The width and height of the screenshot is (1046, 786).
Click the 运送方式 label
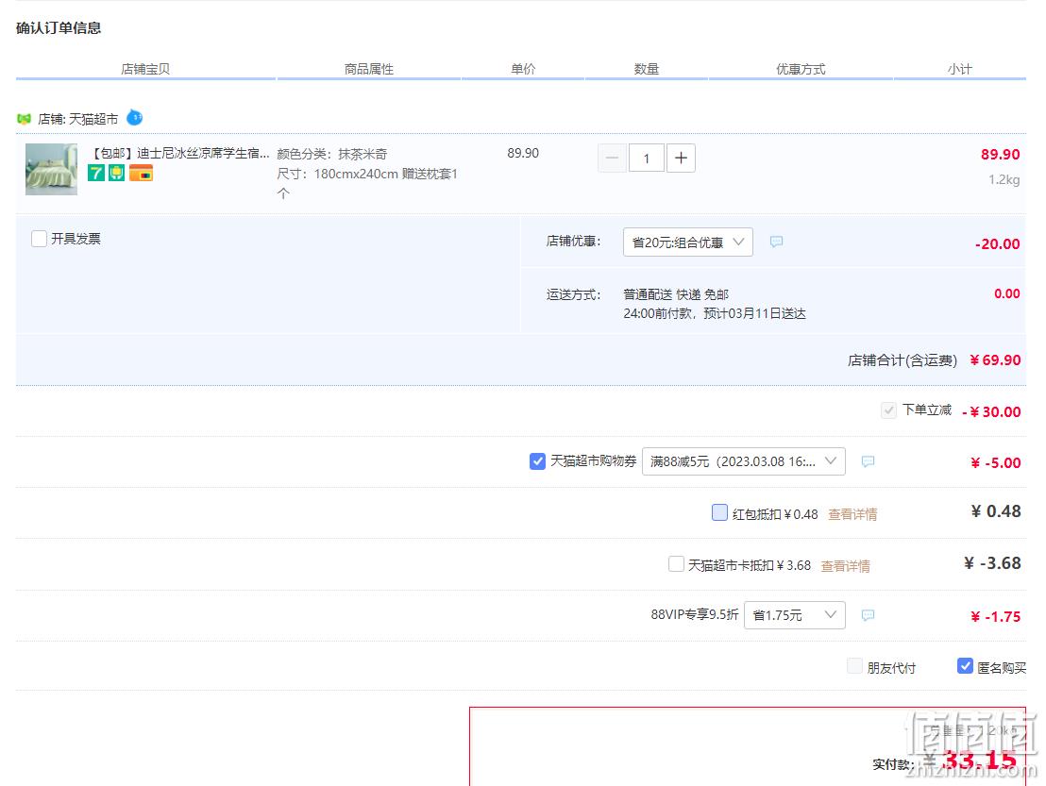pyautogui.click(x=573, y=294)
